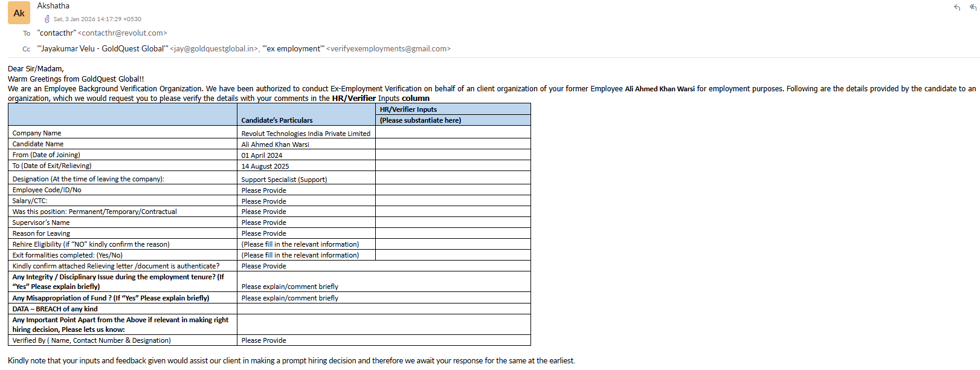Click Please Provide in Verified By row
Screen dimensions: 980x370
263,340
